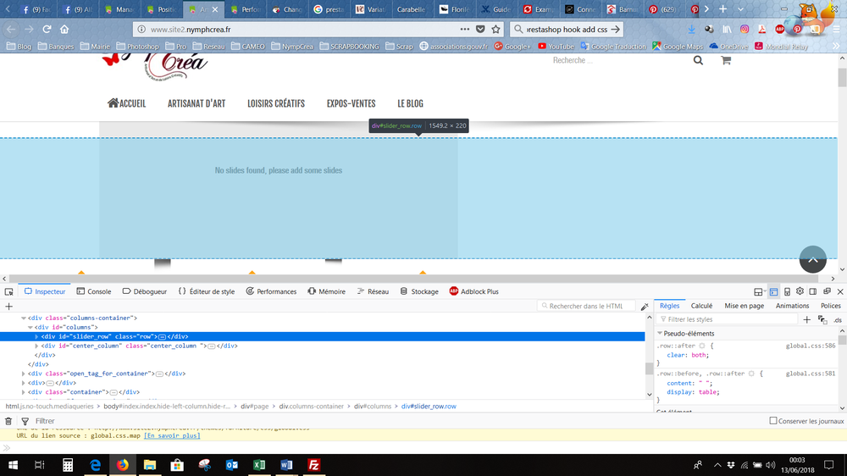
Task: Click the create new node plus icon
Action: pos(8,307)
